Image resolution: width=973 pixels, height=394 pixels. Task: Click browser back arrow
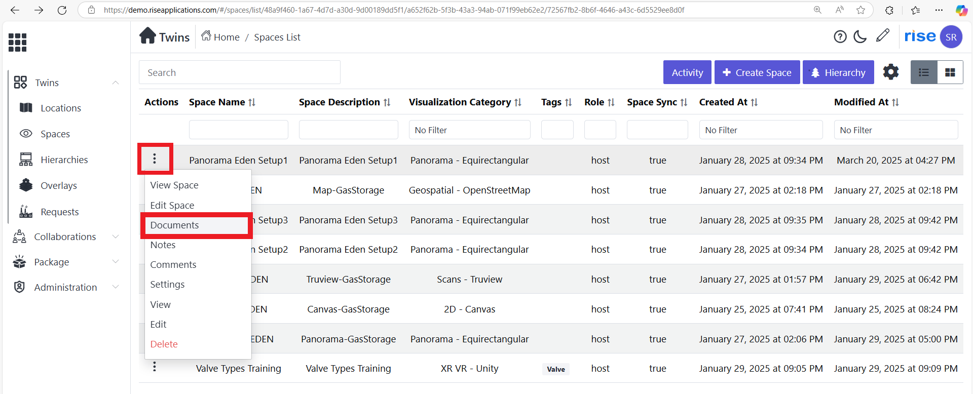pos(15,10)
